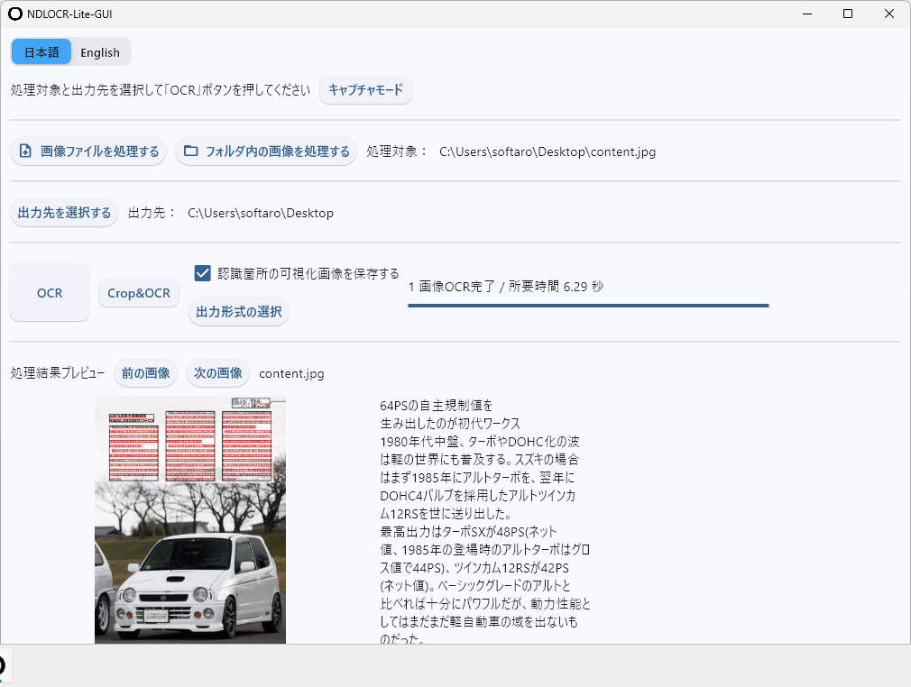The height and width of the screenshot is (687, 911).
Task: Click the app icon in the bottom taskbar
Action: [x=3, y=665]
